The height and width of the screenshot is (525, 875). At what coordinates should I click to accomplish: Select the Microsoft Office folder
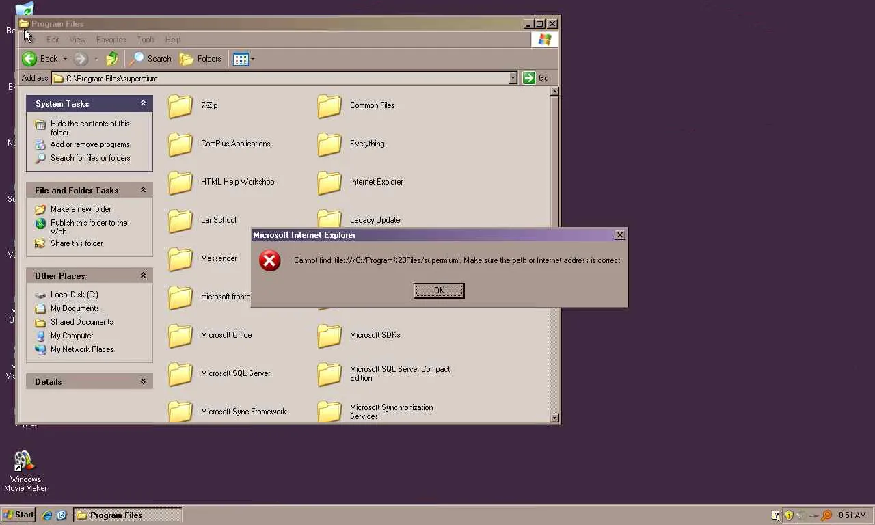[210, 335]
